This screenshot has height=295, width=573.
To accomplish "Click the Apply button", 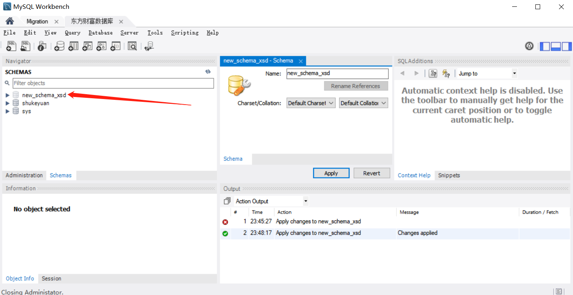I will click(331, 173).
